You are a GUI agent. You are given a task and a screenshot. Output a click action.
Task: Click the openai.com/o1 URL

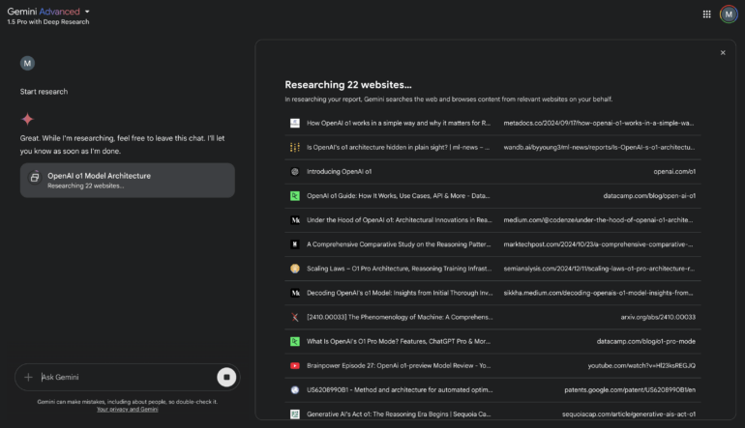(x=676, y=171)
